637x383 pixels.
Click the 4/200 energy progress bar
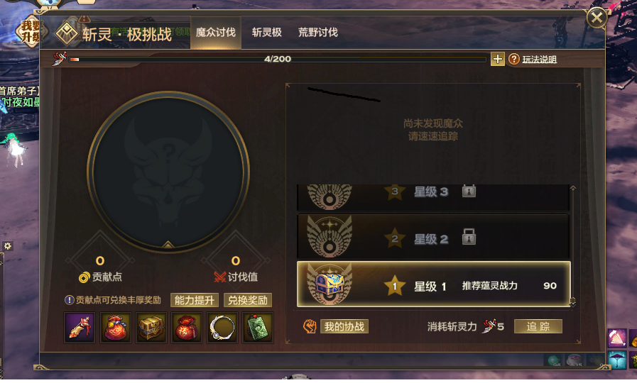click(278, 60)
